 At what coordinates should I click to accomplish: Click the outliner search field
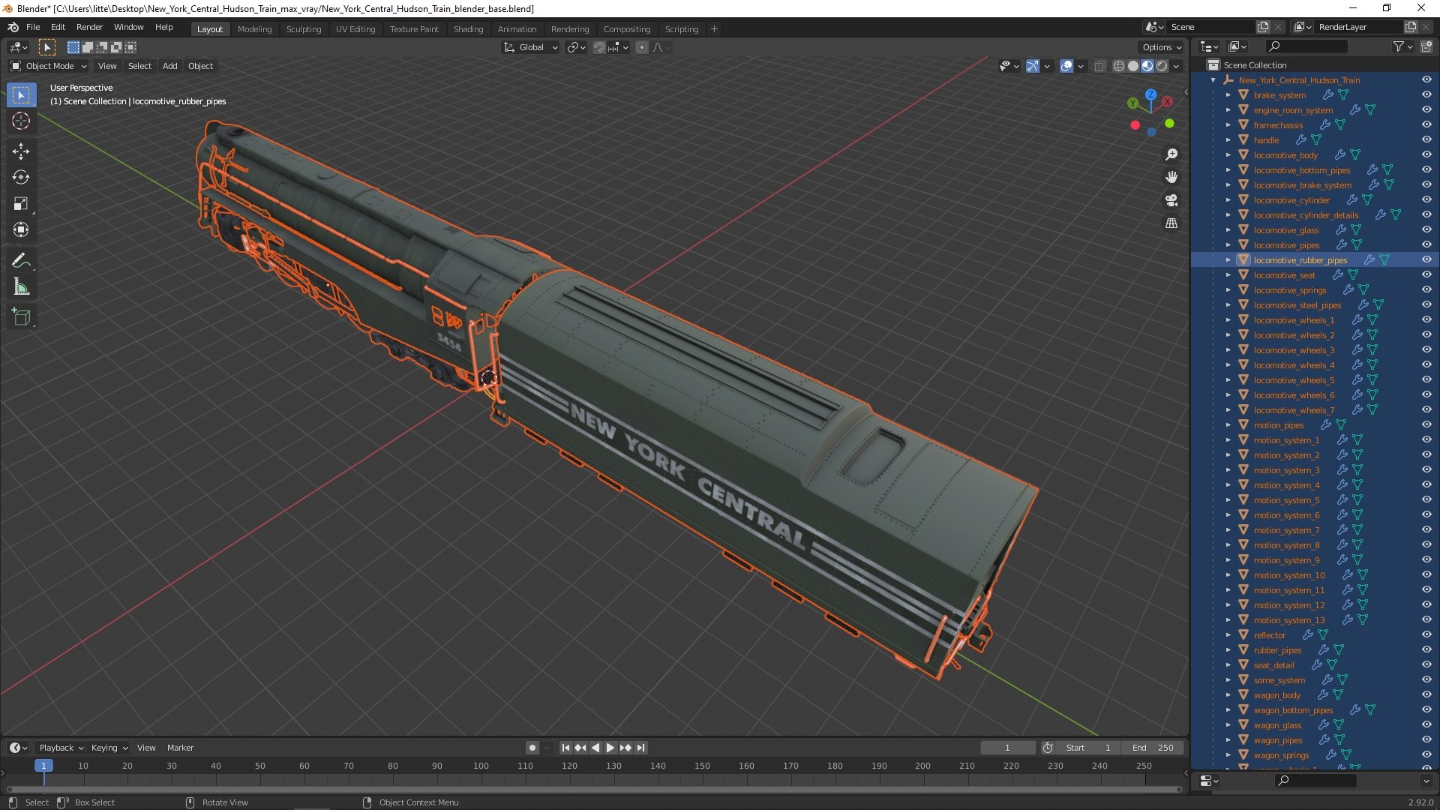coord(1306,46)
